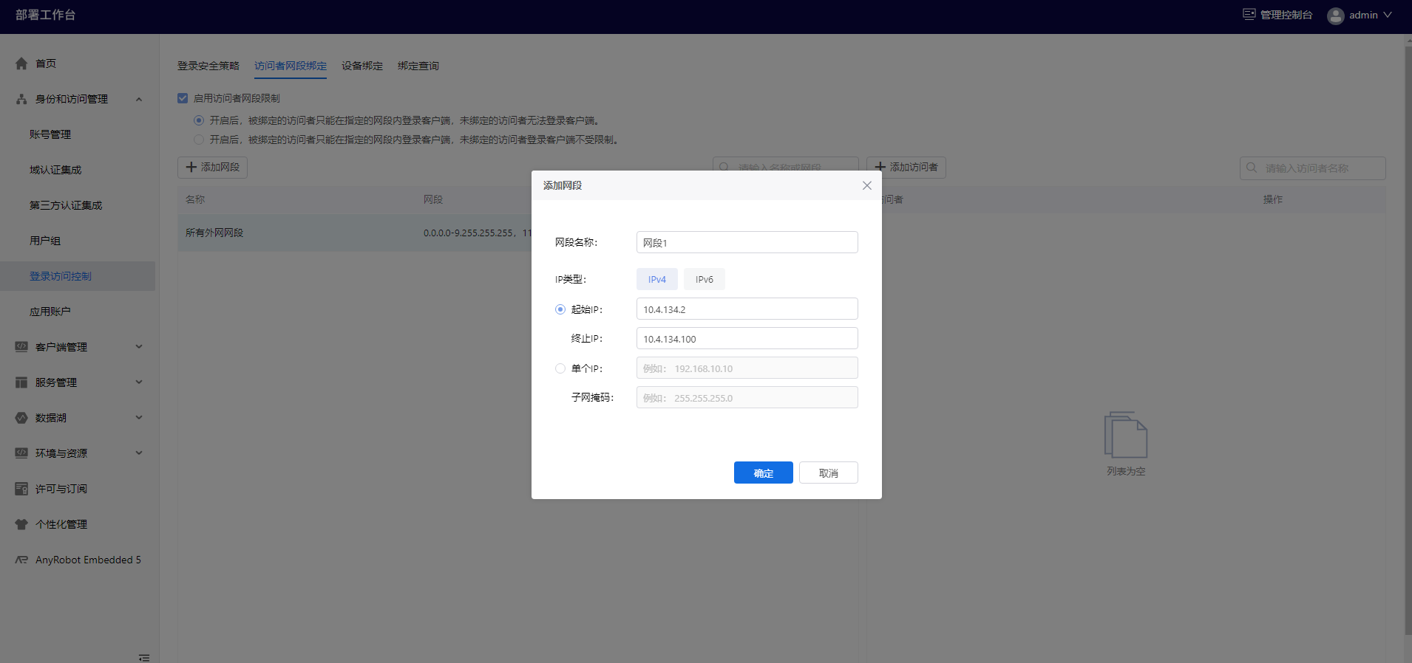Click the 终止IP input field

(747, 338)
